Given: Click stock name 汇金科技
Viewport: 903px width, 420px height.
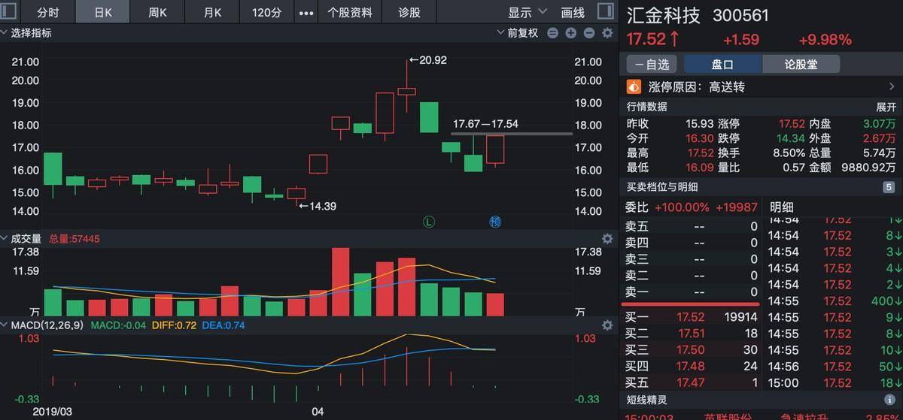Looking at the screenshot, I should click(x=664, y=16).
